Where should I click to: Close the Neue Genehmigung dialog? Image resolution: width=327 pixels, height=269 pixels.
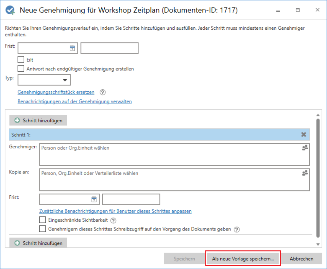pyautogui.click(x=318, y=10)
